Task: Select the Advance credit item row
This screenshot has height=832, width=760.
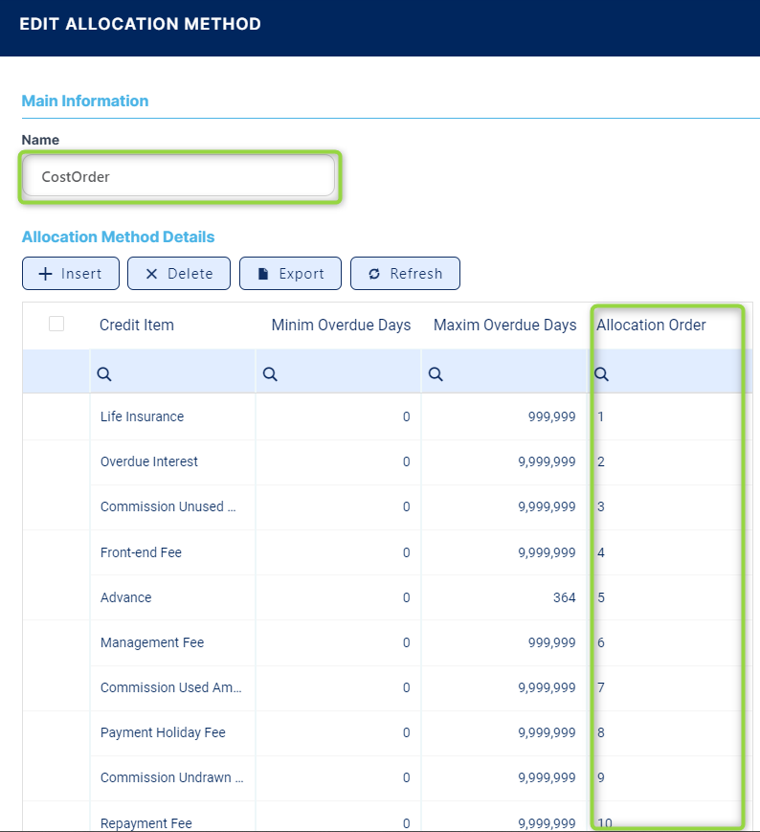Action: 125,597
